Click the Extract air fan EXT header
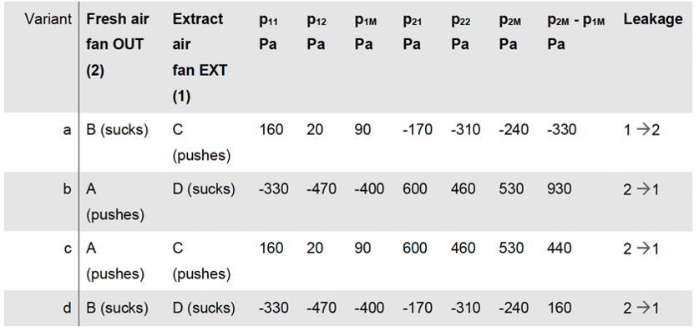 (x=200, y=58)
